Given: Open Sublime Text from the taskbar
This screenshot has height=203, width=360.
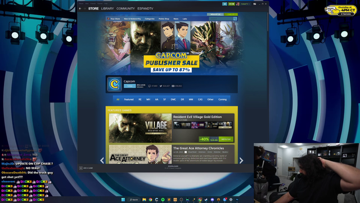Looking at the screenshot, I should tap(169, 200).
